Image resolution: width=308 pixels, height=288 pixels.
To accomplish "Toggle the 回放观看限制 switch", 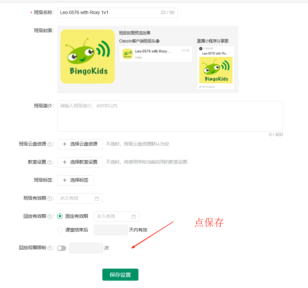I will tap(62, 248).
